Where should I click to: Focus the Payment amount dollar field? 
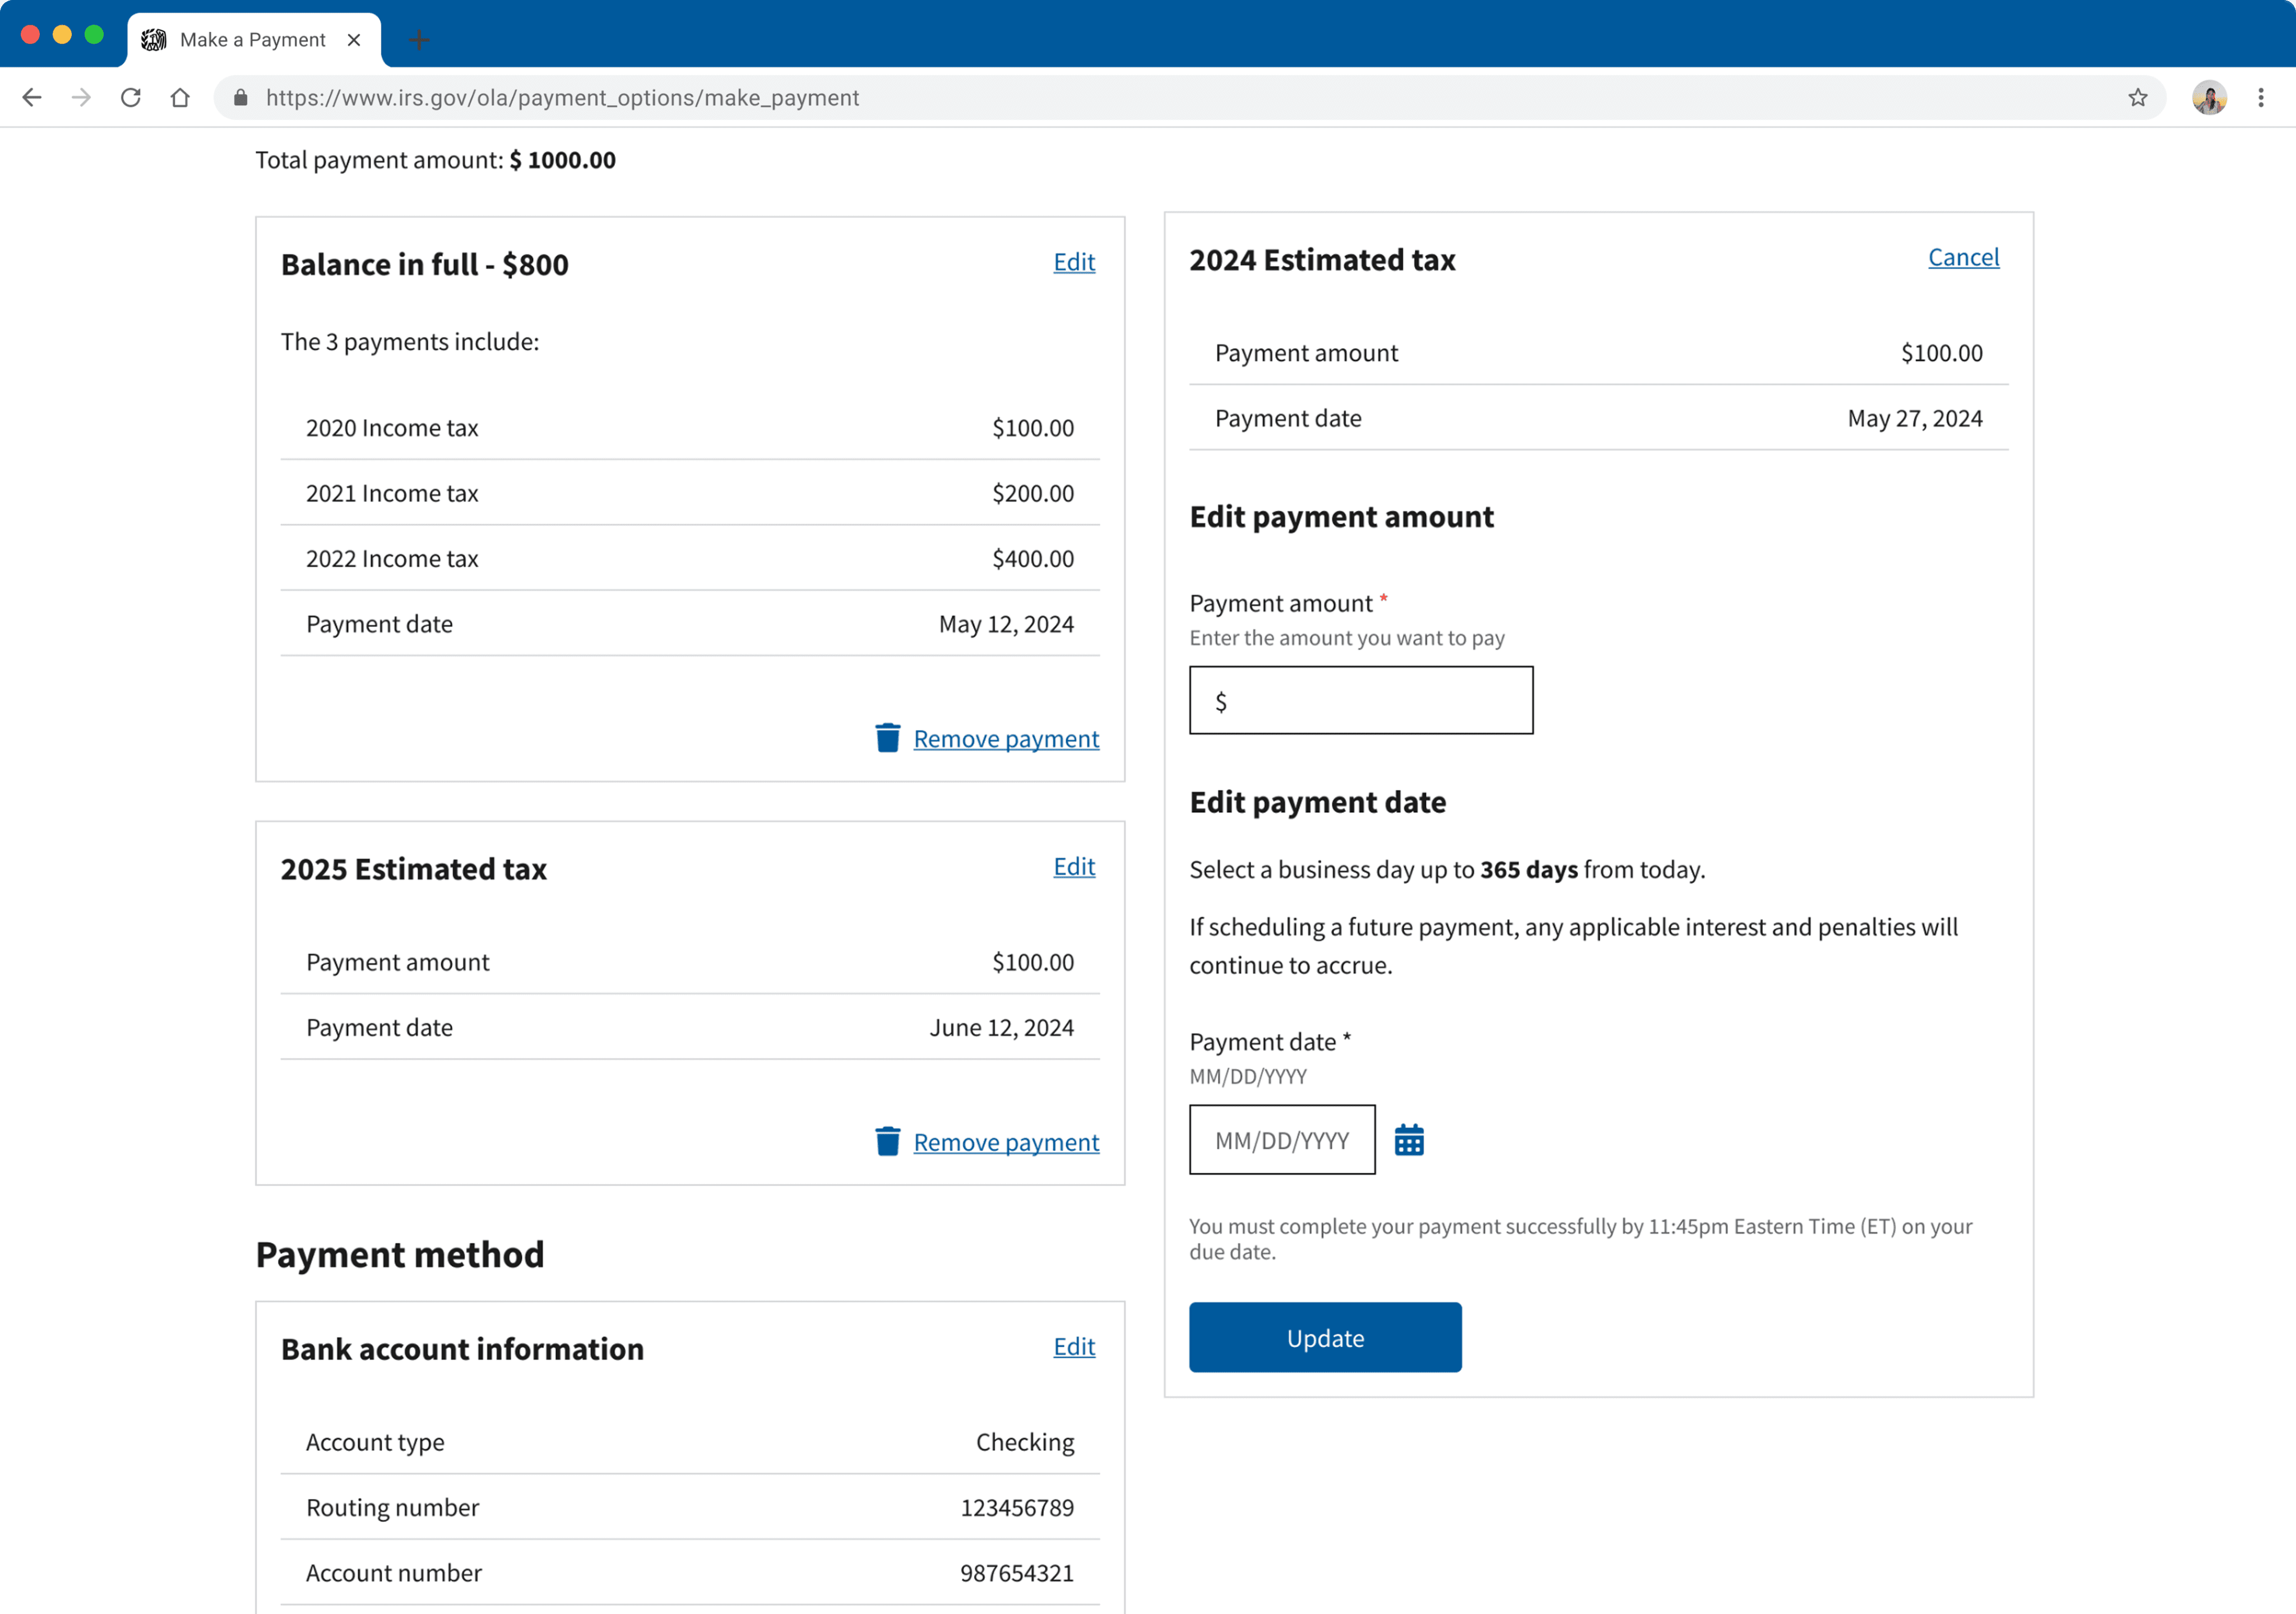pyautogui.click(x=1375, y=701)
